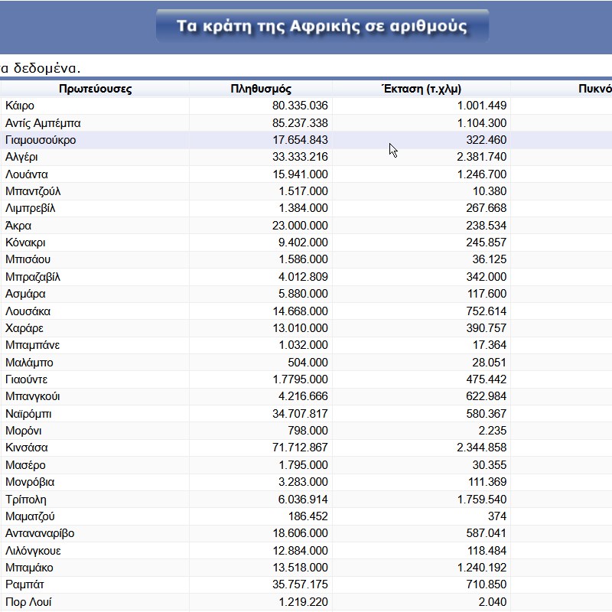Image resolution: width=612 pixels, height=612 pixels.
Task: Click the Άκρα capital cell
Action: pos(95,225)
